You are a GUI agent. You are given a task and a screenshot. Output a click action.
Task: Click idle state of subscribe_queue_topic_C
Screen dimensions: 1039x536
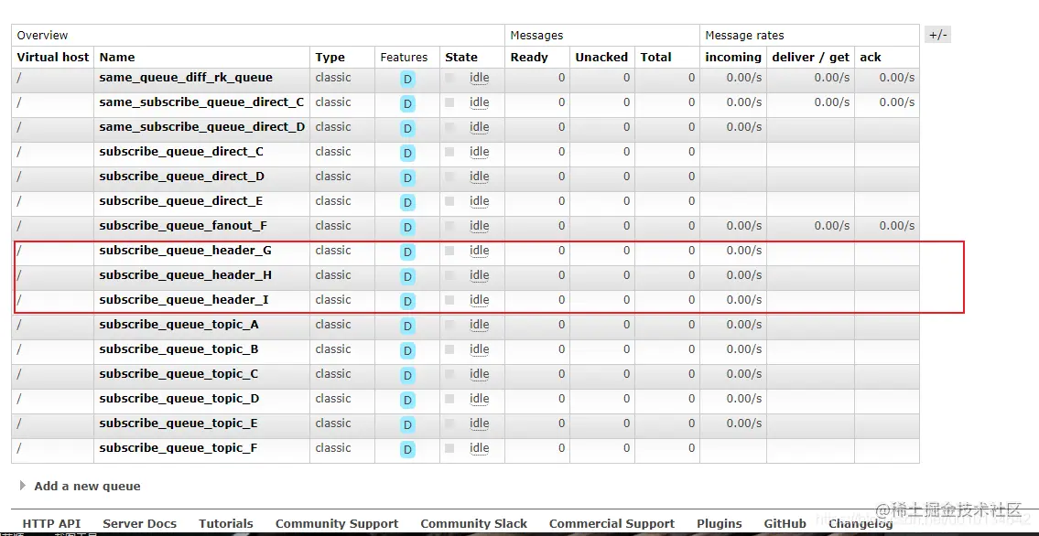(x=479, y=374)
